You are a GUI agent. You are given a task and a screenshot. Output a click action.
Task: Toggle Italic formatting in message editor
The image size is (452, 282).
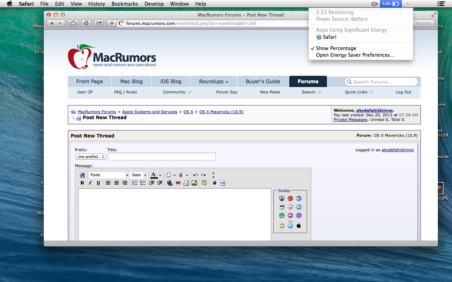pos(90,183)
